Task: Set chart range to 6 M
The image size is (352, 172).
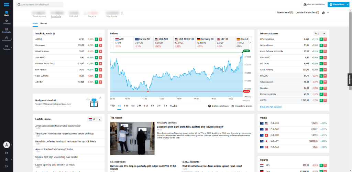Action: pyautogui.click(x=146, y=106)
